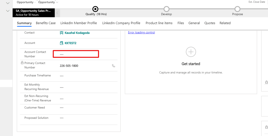Open the Product line items tab
268x136 pixels.
[x=159, y=23]
